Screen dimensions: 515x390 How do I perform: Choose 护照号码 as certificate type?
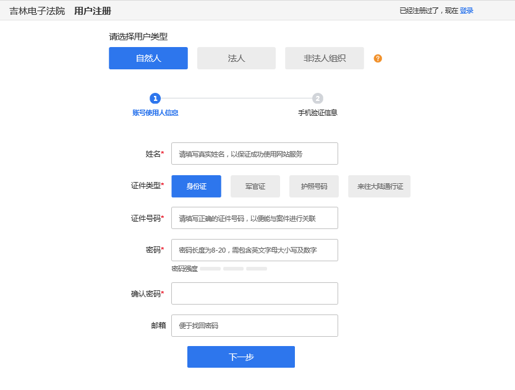[314, 186]
